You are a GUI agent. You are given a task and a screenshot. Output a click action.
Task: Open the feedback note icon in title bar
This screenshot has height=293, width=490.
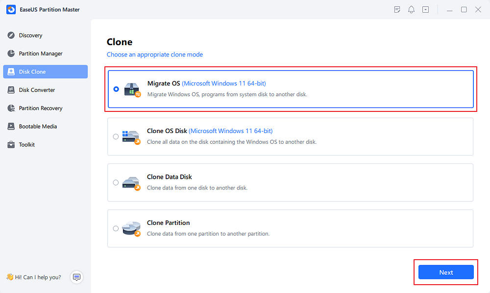pyautogui.click(x=397, y=9)
